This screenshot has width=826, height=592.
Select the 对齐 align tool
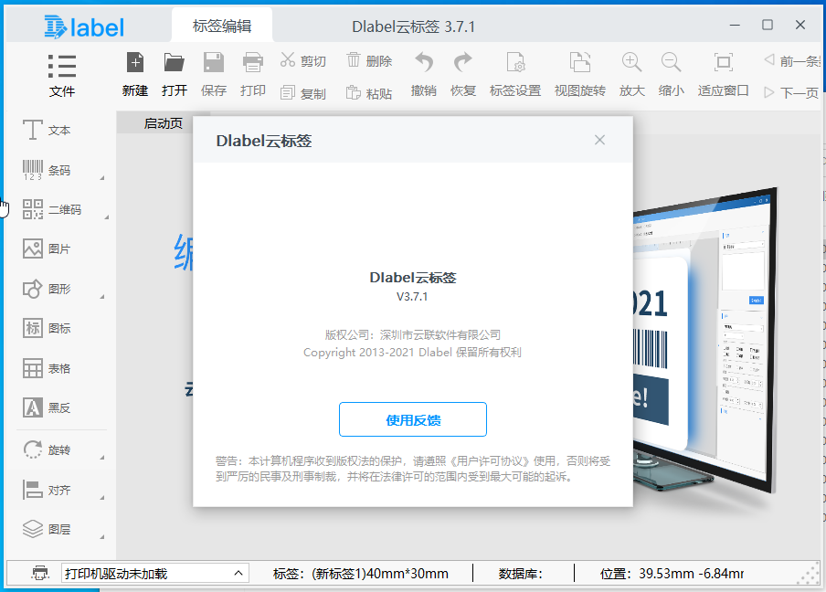[x=47, y=490]
